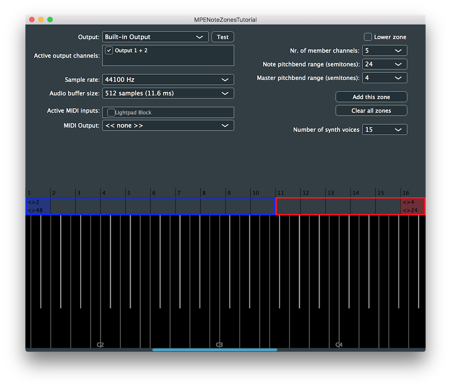The width and height of the screenshot is (451, 388).
Task: Click the Test button
Action: tap(223, 37)
